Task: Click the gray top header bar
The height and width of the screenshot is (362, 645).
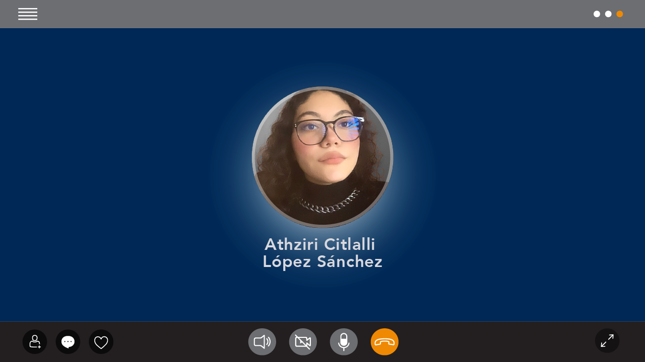Action: (x=322, y=14)
